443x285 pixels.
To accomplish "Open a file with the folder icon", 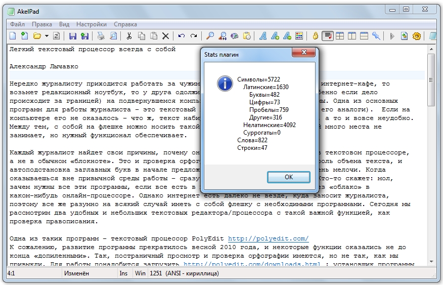I will [x=37, y=36].
